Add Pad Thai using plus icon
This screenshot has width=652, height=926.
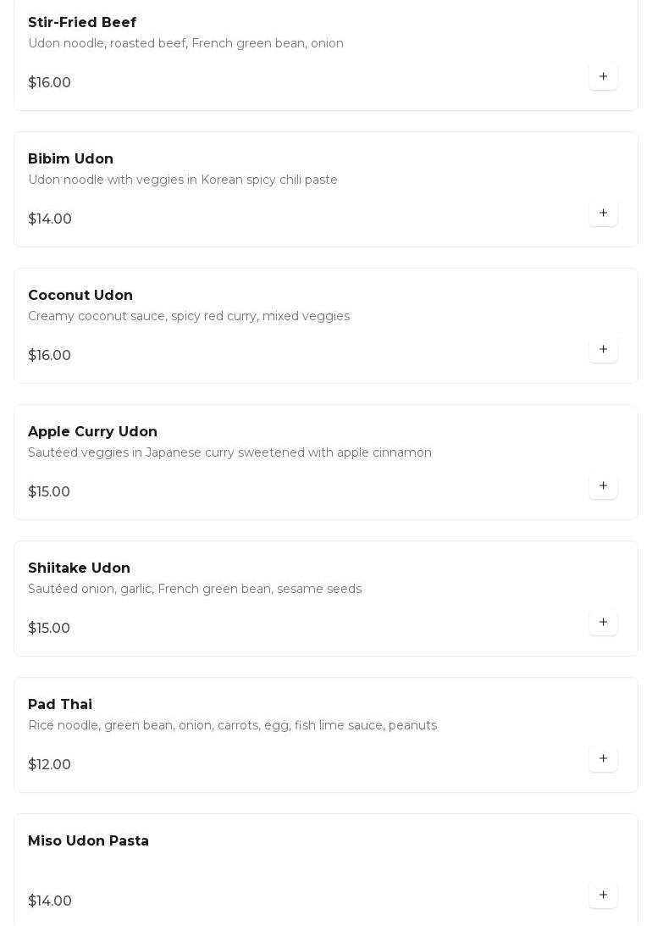(x=603, y=759)
